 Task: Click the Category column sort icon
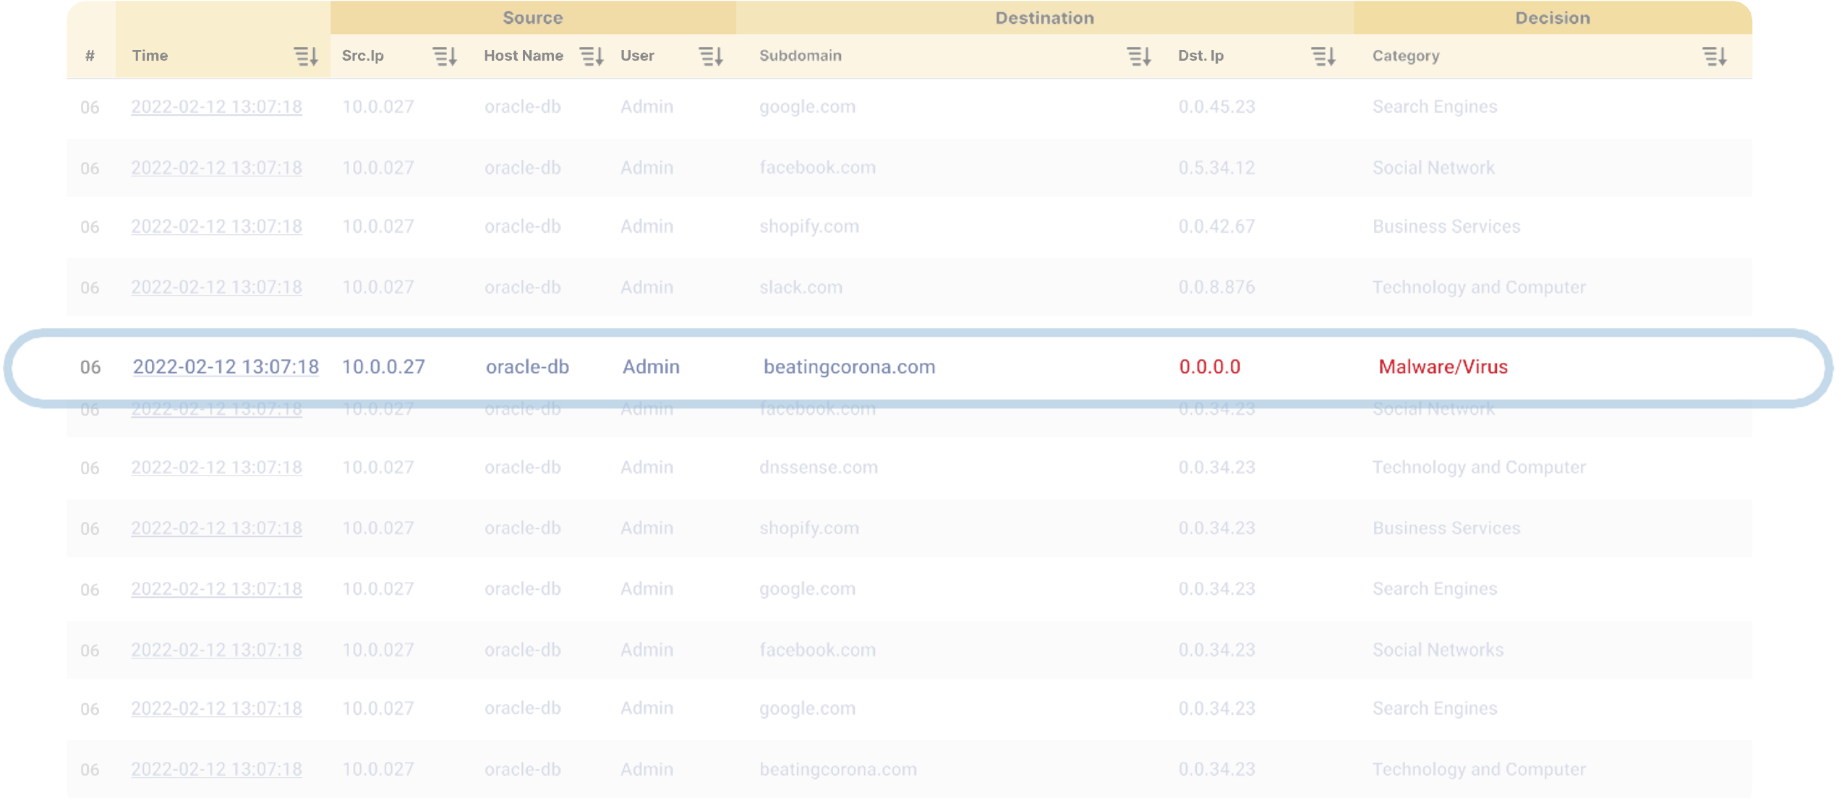pyautogui.click(x=1715, y=56)
